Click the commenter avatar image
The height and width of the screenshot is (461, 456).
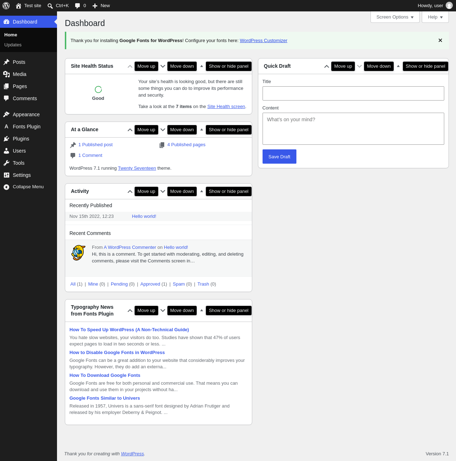(x=78, y=253)
